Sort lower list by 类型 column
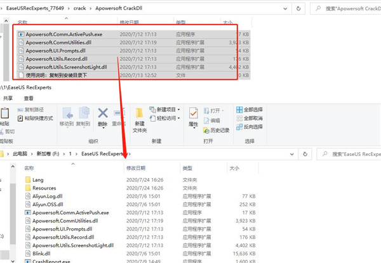This screenshot has height=263, width=381. (x=187, y=168)
